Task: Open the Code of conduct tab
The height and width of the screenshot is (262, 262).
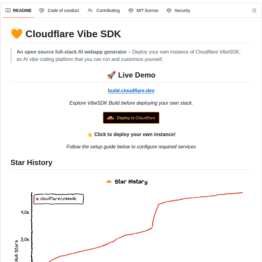Action: click(63, 10)
